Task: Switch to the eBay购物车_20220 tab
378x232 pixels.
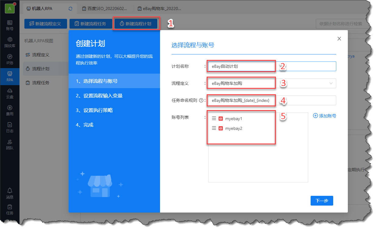Action: (x=159, y=9)
